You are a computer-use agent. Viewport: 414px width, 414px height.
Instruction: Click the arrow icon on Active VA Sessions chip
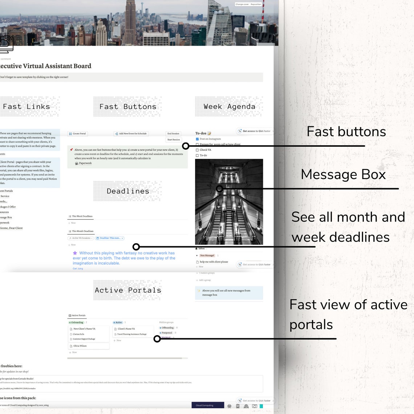coord(70,238)
